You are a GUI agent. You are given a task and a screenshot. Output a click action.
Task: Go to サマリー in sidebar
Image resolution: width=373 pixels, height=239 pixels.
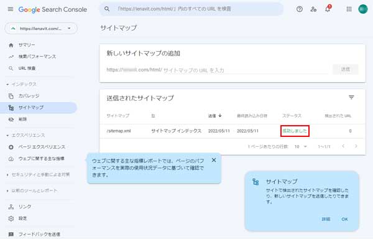click(x=27, y=45)
